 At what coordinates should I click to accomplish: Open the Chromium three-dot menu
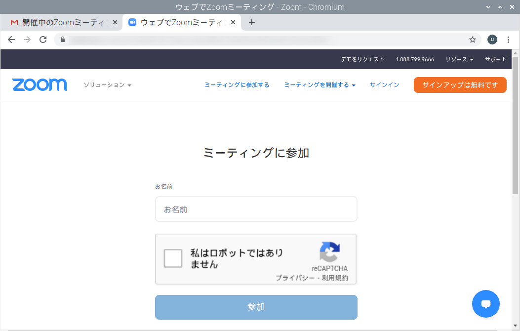pos(508,40)
